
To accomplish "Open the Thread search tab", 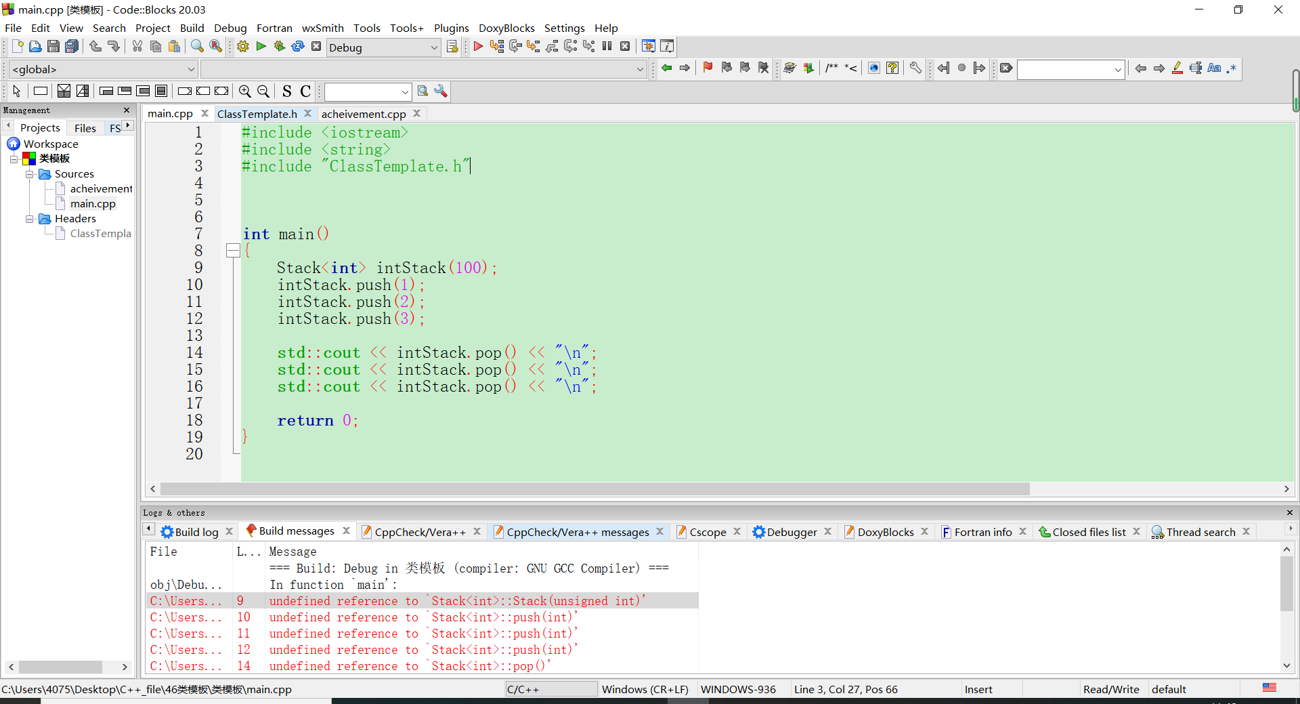I will click(x=1200, y=532).
